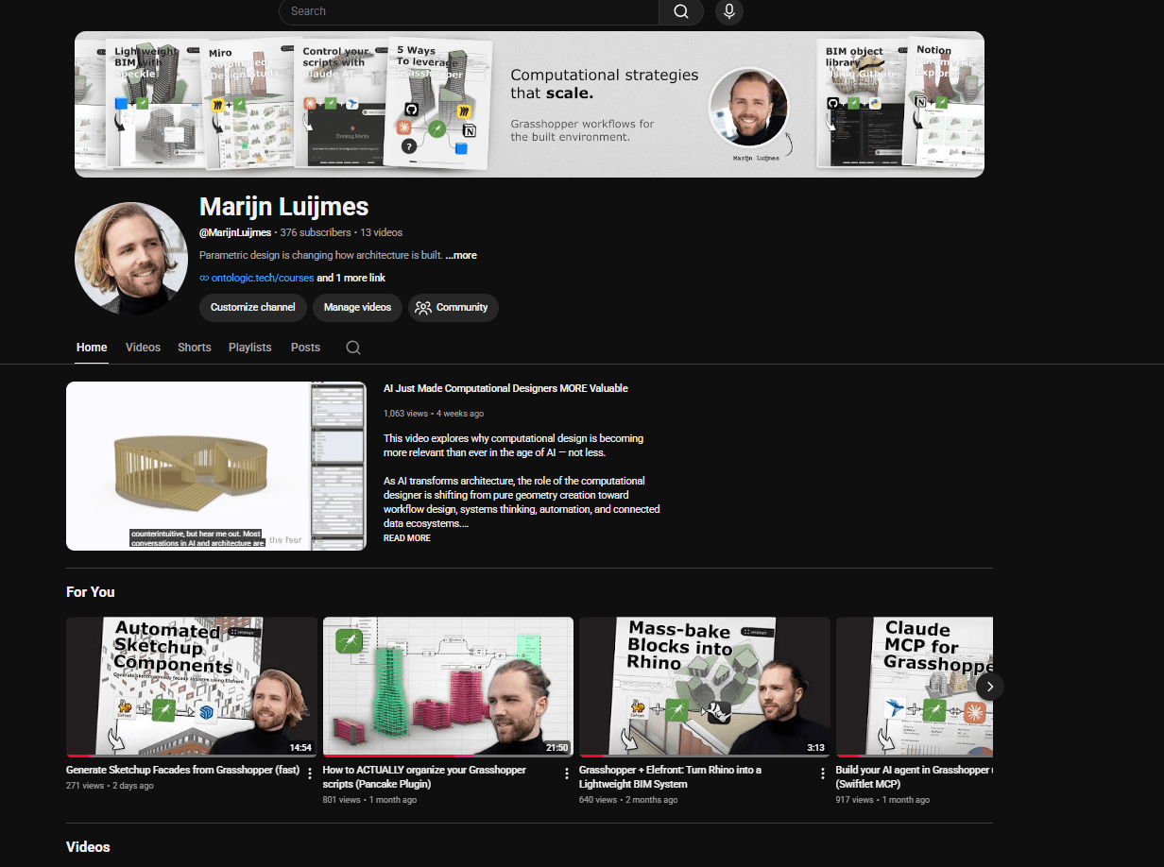This screenshot has height=867, width=1164.
Task: Play the featured video thumbnail
Action: [x=216, y=466]
